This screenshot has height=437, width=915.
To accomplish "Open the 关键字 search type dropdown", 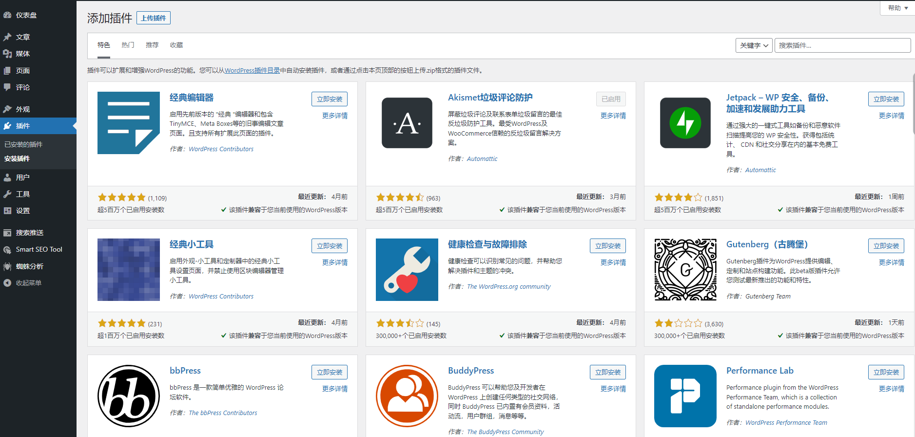I will click(x=754, y=45).
